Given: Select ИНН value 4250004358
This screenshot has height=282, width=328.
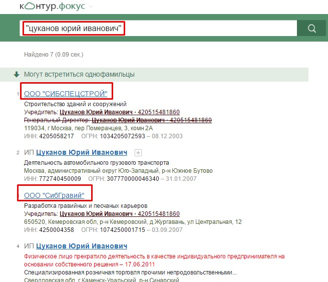Looking at the screenshot, I should point(57,230).
